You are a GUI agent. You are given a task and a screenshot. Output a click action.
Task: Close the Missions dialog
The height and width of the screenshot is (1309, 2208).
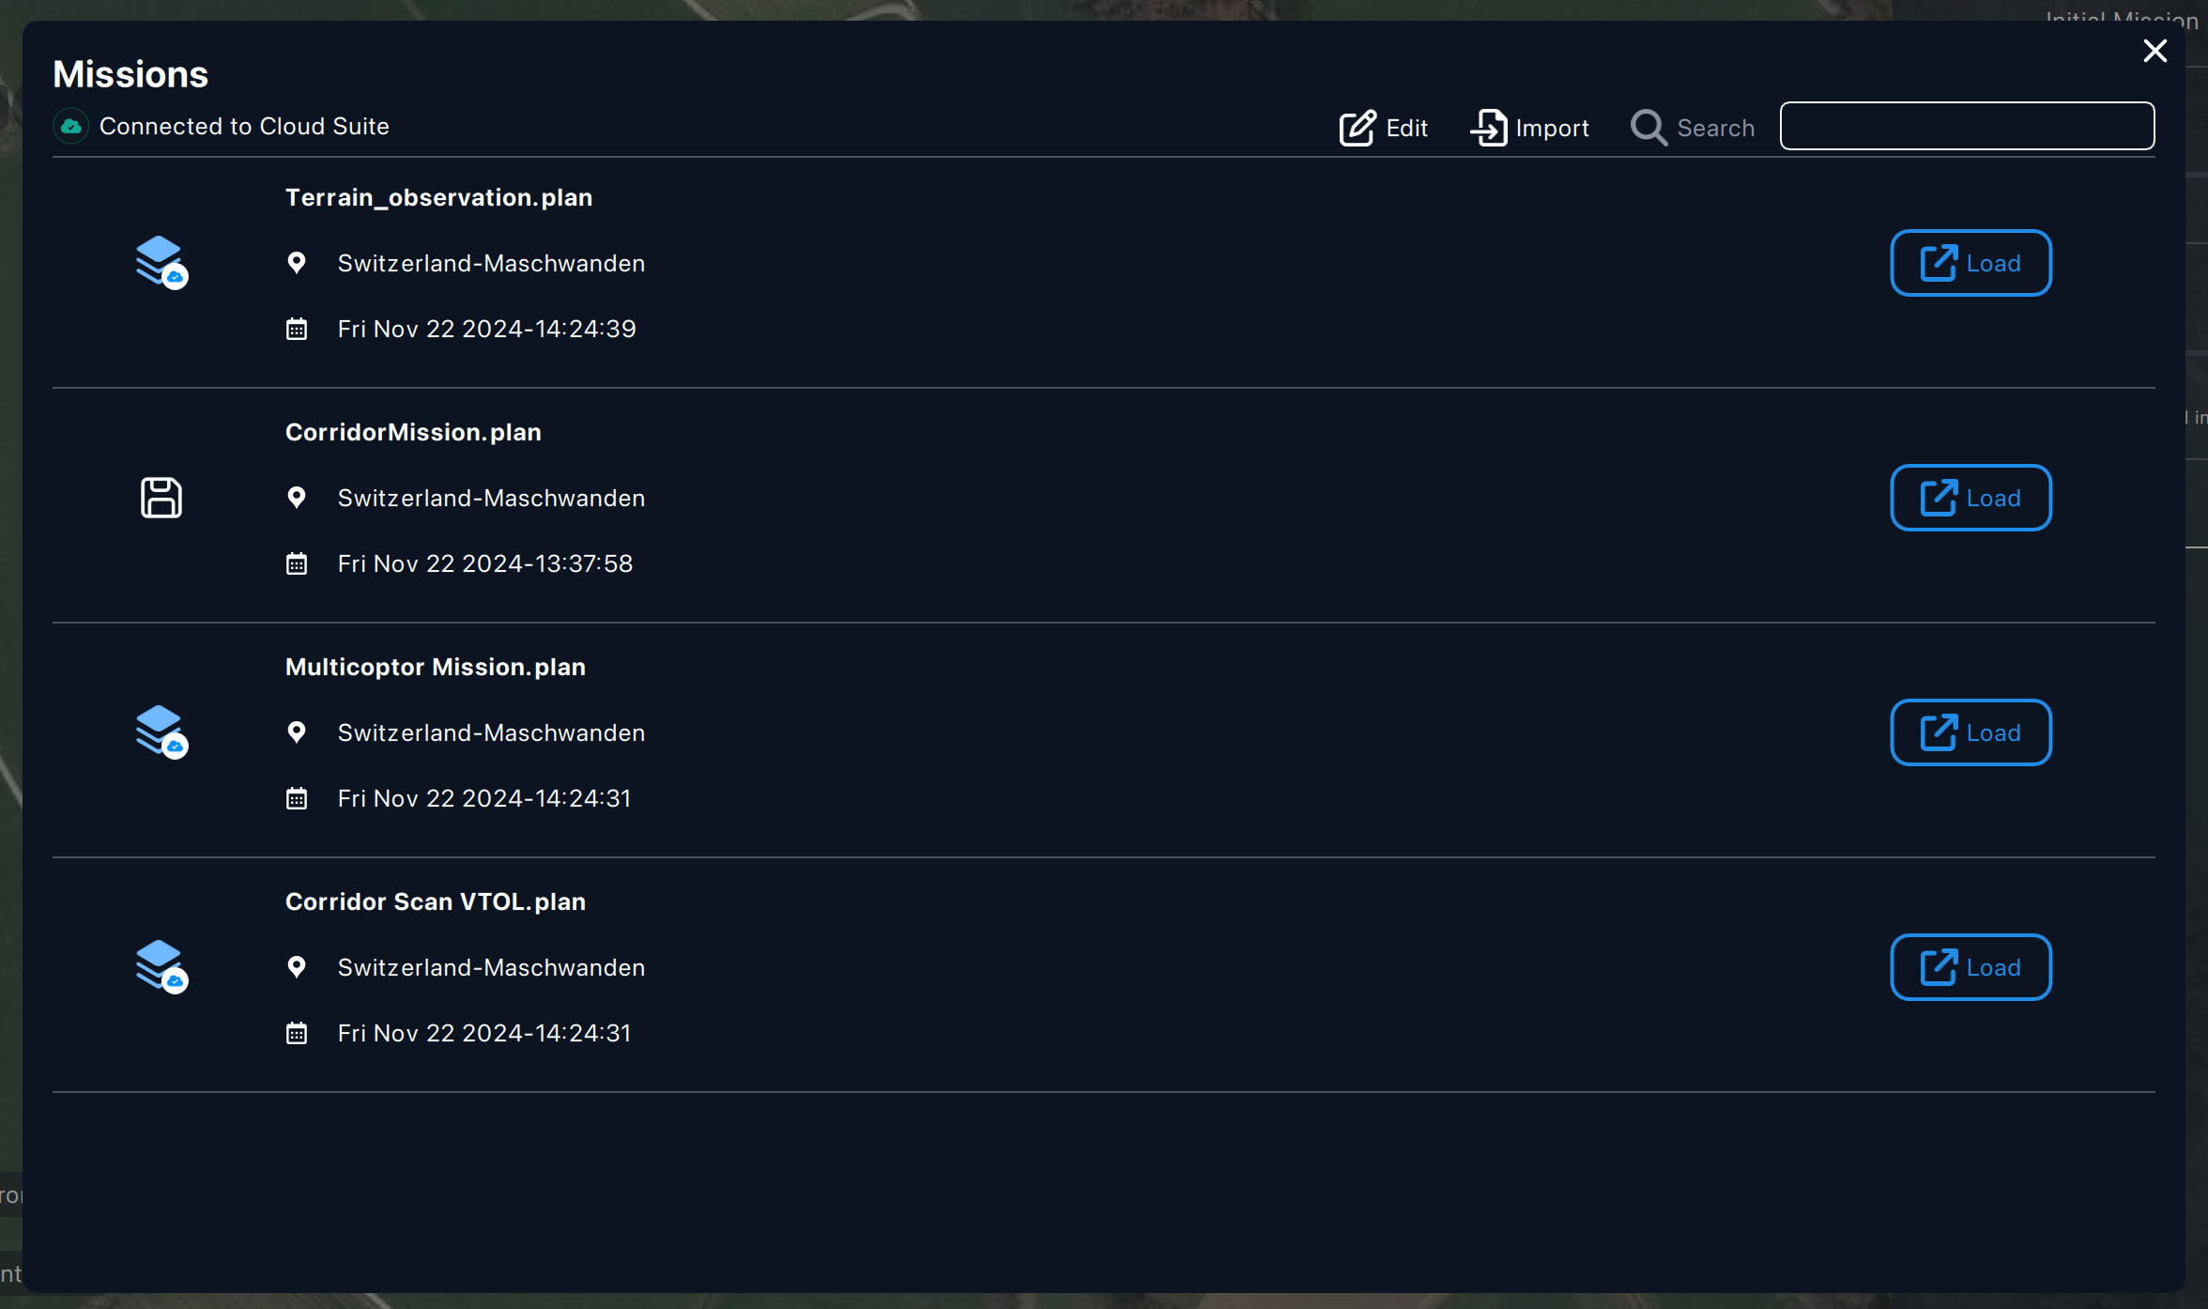click(2154, 51)
